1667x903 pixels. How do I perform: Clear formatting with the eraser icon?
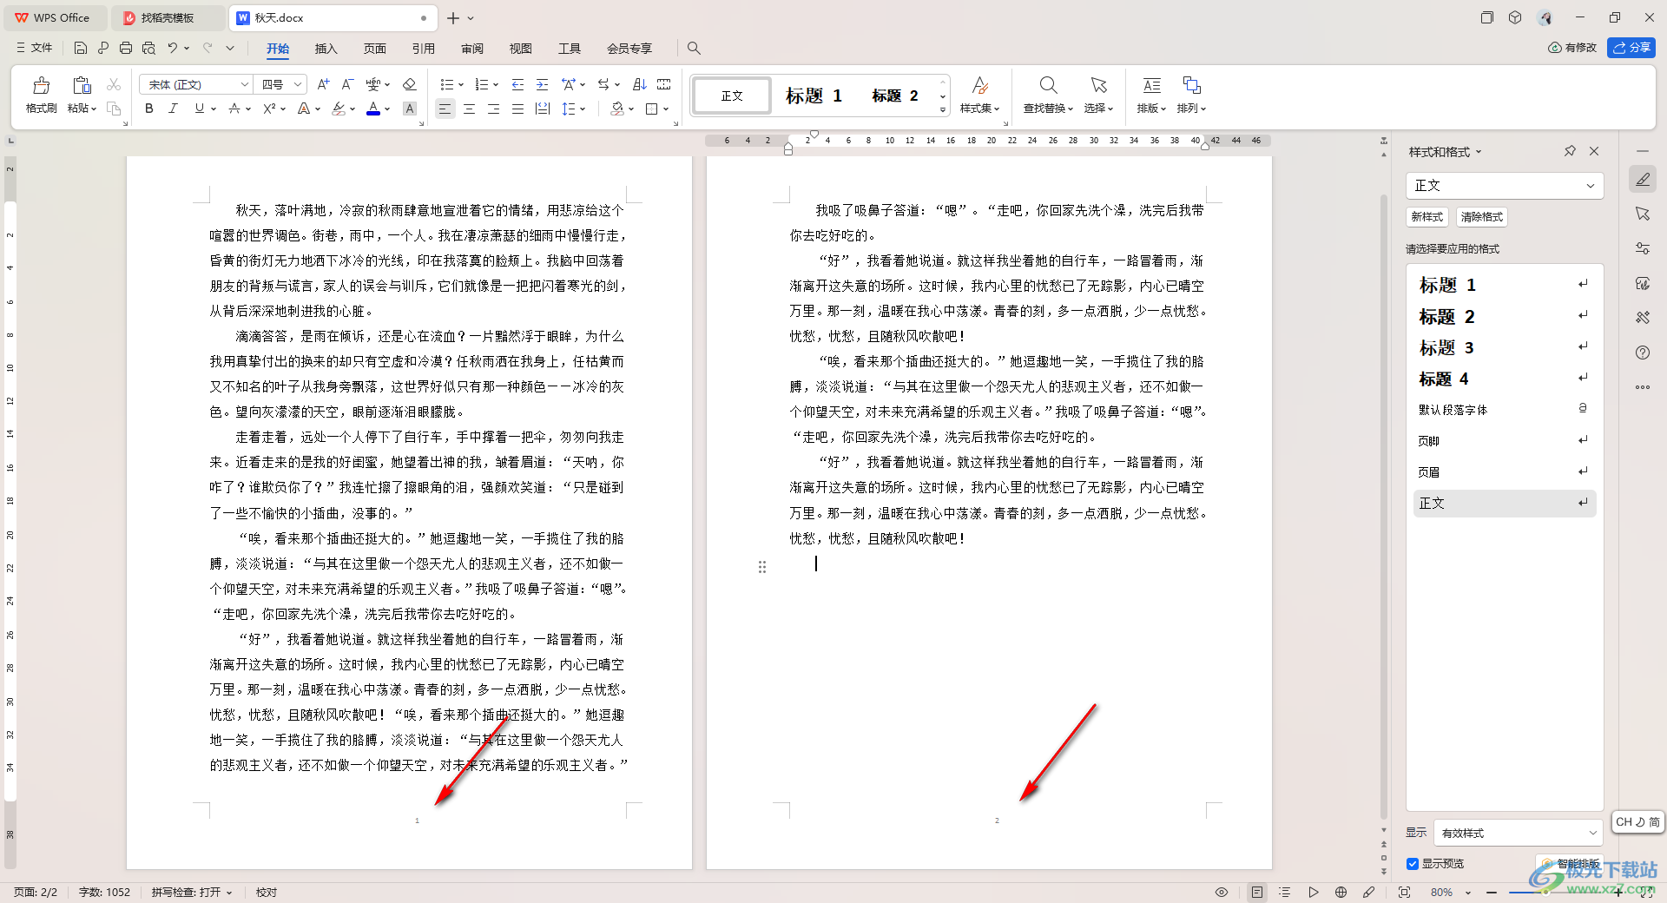410,84
